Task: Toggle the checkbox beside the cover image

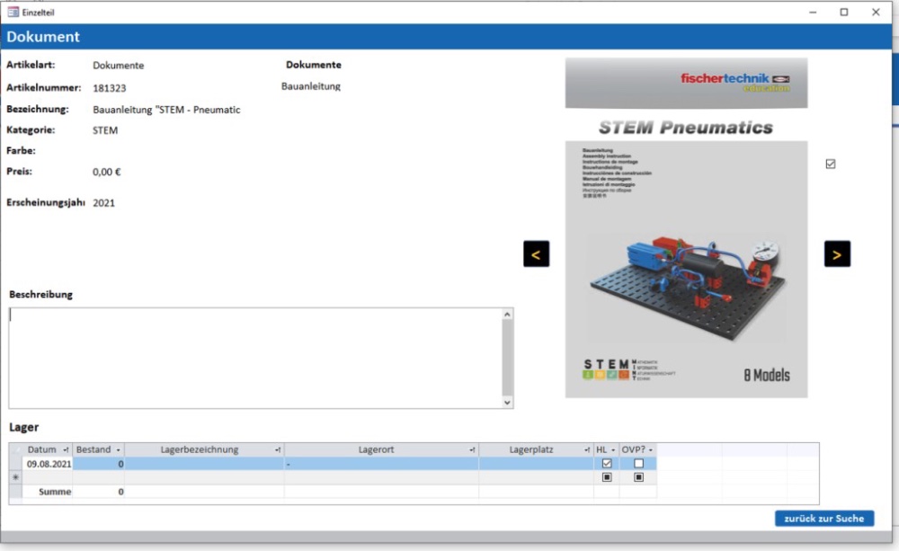Action: coord(830,164)
